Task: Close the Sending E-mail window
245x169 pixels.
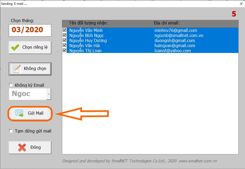Action: coord(238,4)
